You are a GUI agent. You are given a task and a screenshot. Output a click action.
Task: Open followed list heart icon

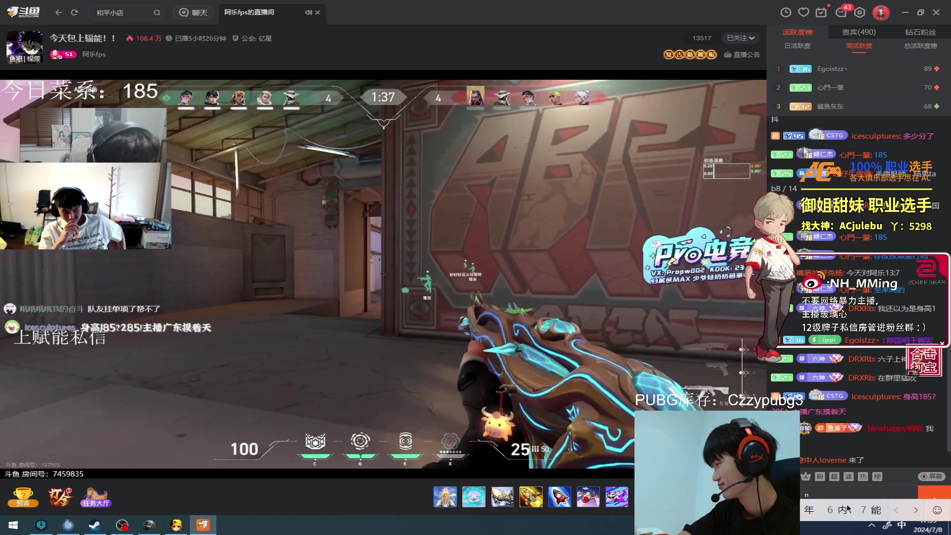coord(804,12)
